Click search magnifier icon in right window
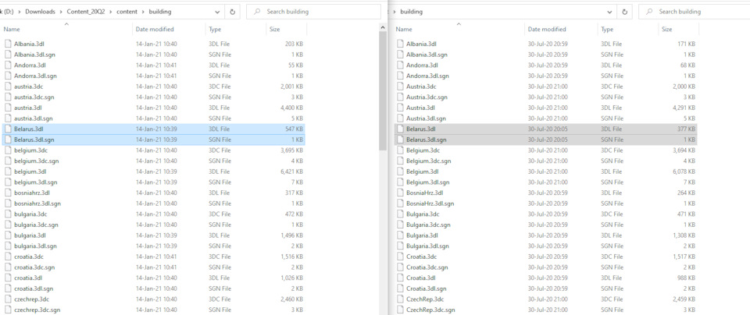The height and width of the screenshot is (315, 750). pos(649,12)
